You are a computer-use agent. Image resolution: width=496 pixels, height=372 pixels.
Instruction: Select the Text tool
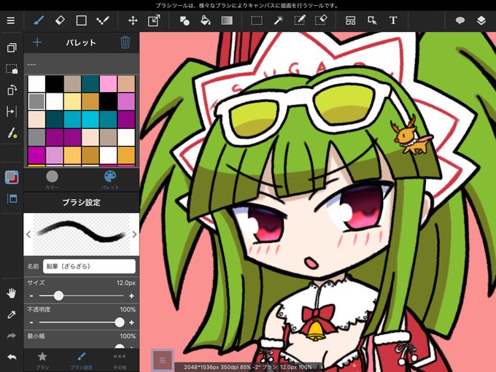point(393,20)
